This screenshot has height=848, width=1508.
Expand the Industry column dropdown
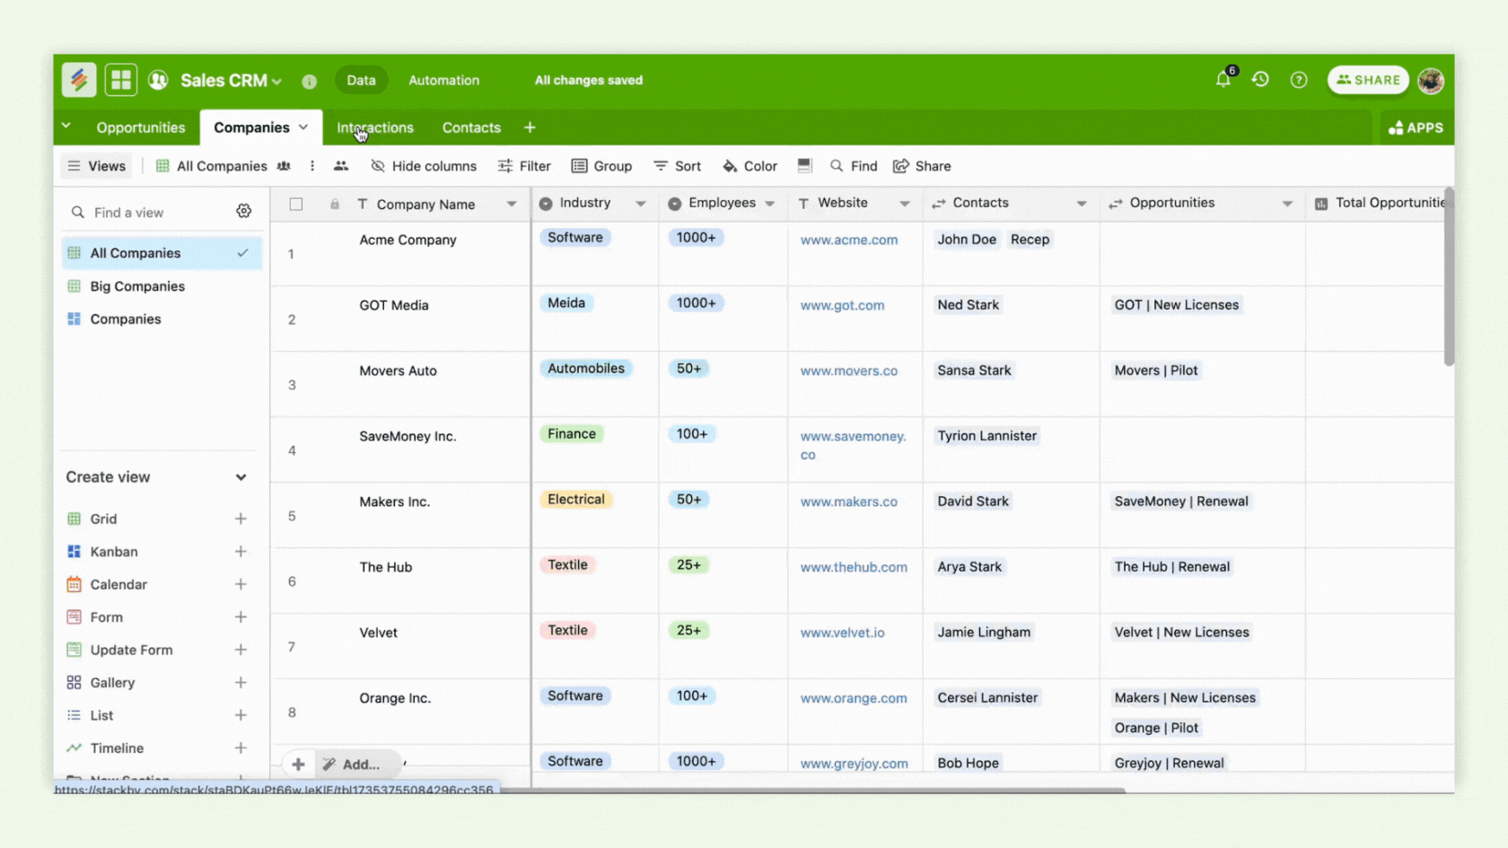tap(641, 204)
